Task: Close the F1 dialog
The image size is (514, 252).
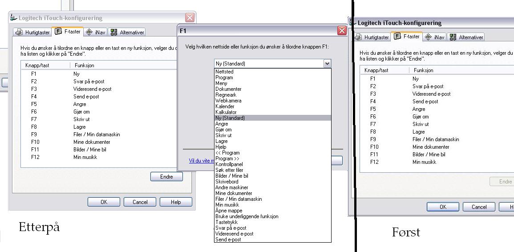Action: click(x=342, y=31)
